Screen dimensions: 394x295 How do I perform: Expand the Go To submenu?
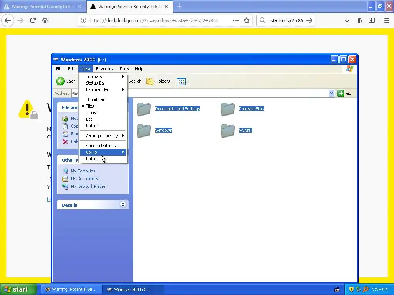[103, 152]
